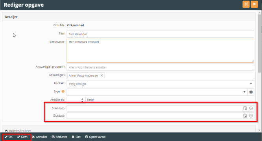The height and width of the screenshot is (141, 262).
Task: Close the Rediger opgave dialog
Action: 254,4
